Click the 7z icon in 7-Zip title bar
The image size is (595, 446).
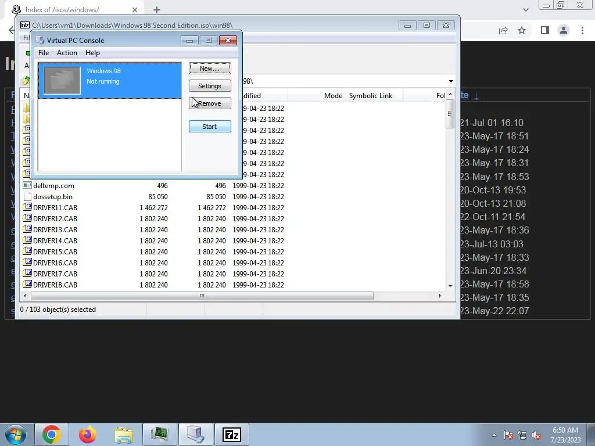pyautogui.click(x=25, y=25)
